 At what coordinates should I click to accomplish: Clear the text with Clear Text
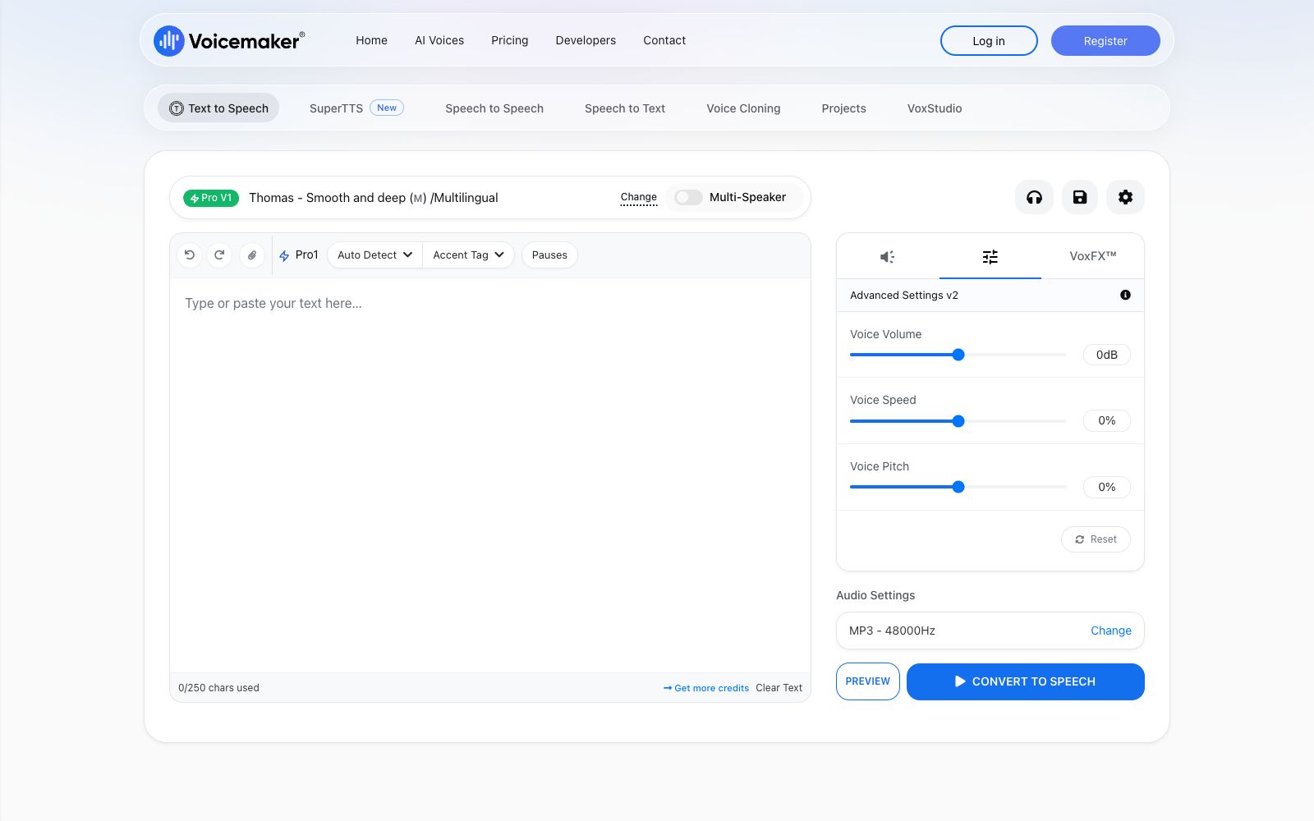tap(779, 688)
